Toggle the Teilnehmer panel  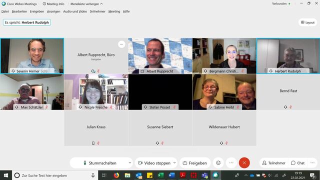(273, 163)
